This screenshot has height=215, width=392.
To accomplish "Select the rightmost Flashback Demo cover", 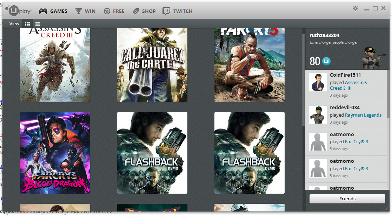I will tap(250, 153).
